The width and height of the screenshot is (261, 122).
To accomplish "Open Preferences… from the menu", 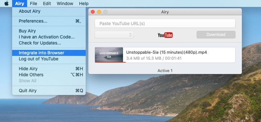I will 49,21.
